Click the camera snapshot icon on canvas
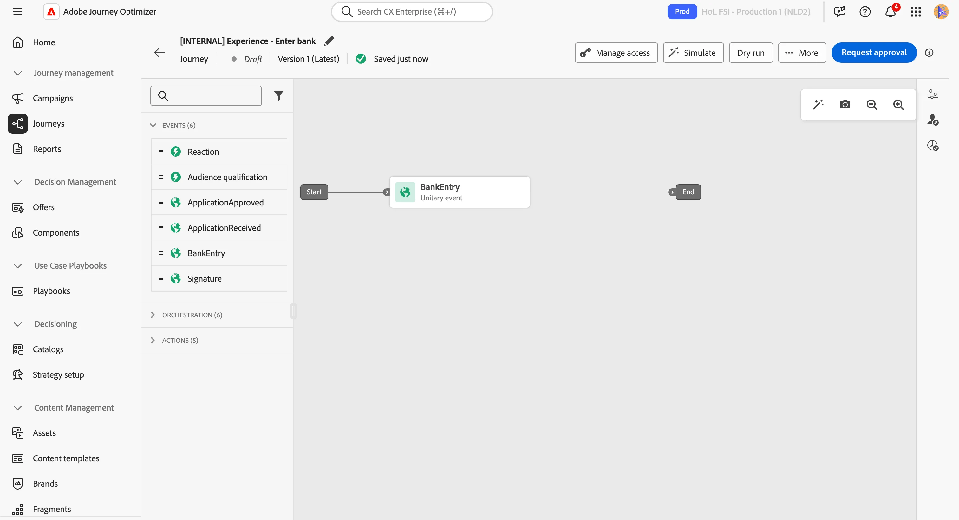This screenshot has height=520, width=959. (845, 105)
